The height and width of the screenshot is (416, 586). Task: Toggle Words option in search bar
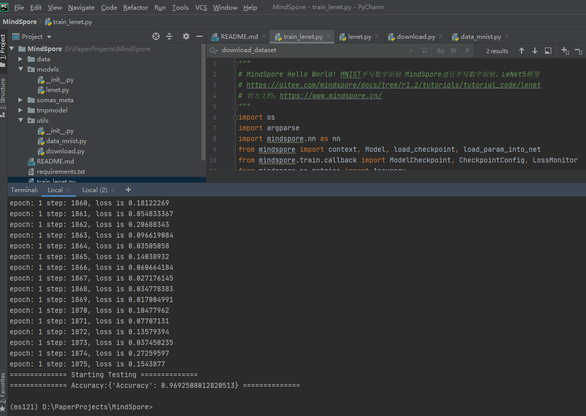(454, 51)
